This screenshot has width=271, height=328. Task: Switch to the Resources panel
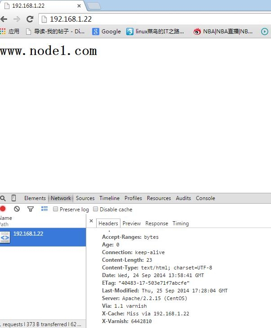point(159,198)
